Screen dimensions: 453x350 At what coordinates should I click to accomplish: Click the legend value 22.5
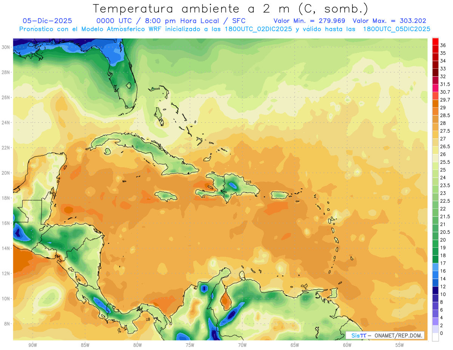[445, 201]
